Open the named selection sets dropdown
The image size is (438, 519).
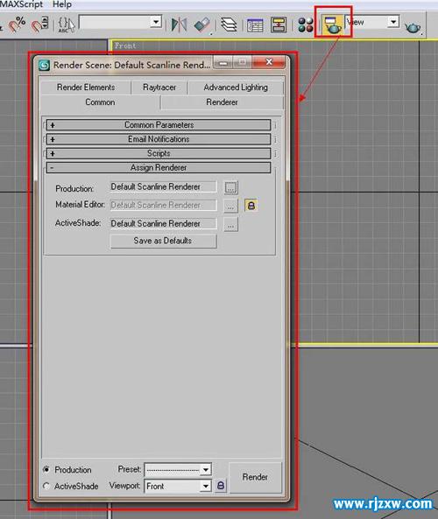point(120,22)
